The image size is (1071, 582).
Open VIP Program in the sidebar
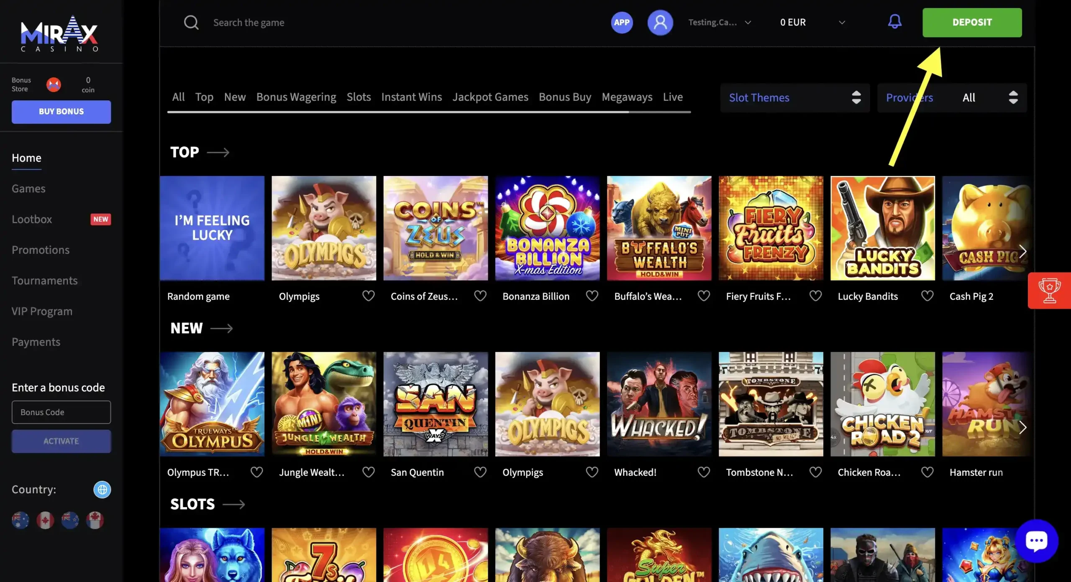pos(42,311)
